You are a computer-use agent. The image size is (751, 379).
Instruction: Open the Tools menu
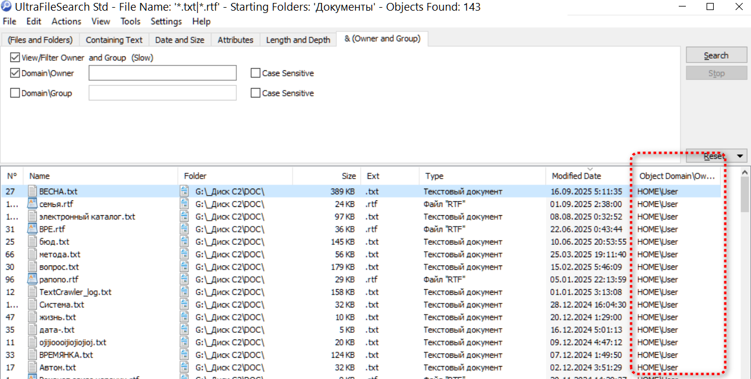[130, 21]
